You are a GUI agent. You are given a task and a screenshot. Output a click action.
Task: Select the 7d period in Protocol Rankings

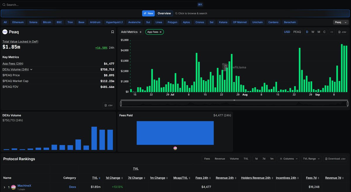click(264, 159)
